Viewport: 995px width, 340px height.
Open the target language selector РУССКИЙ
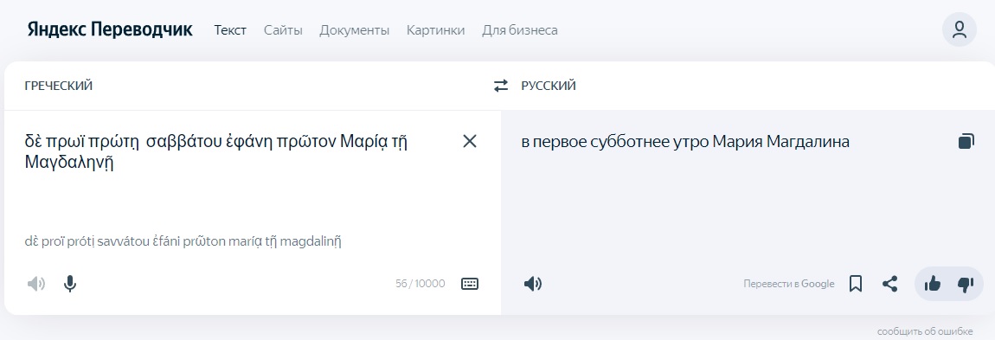tap(549, 86)
